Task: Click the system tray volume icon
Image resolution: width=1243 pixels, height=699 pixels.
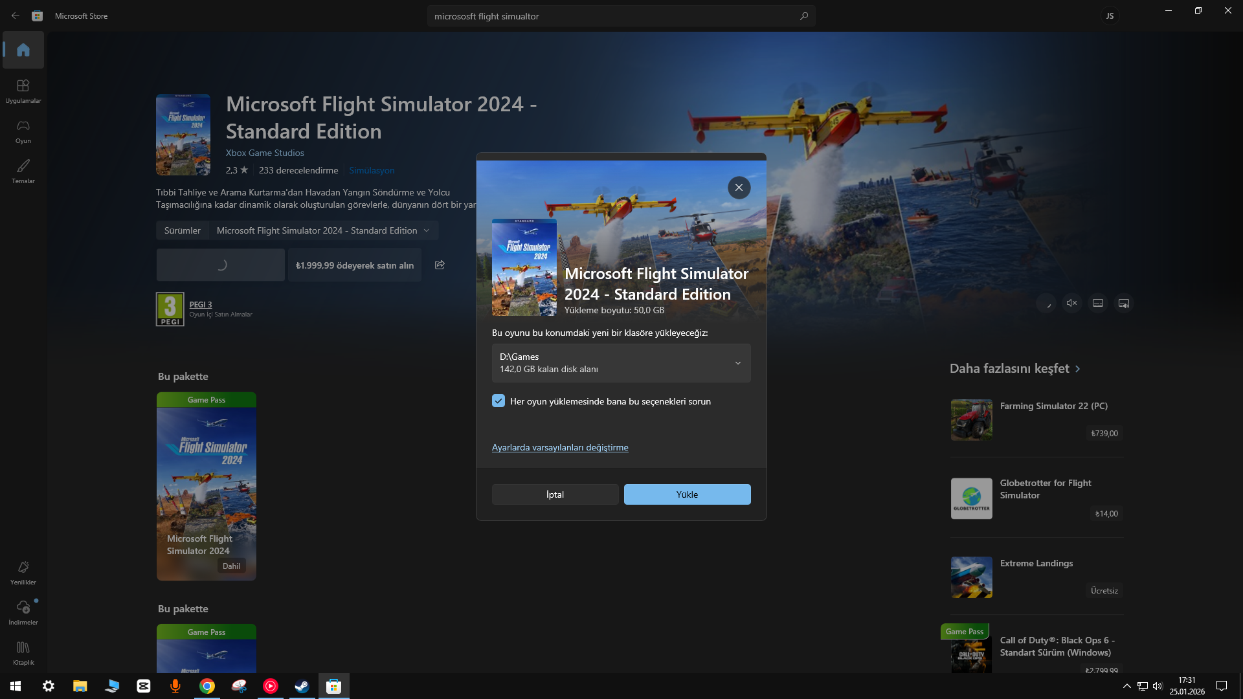Action: pyautogui.click(x=1158, y=686)
